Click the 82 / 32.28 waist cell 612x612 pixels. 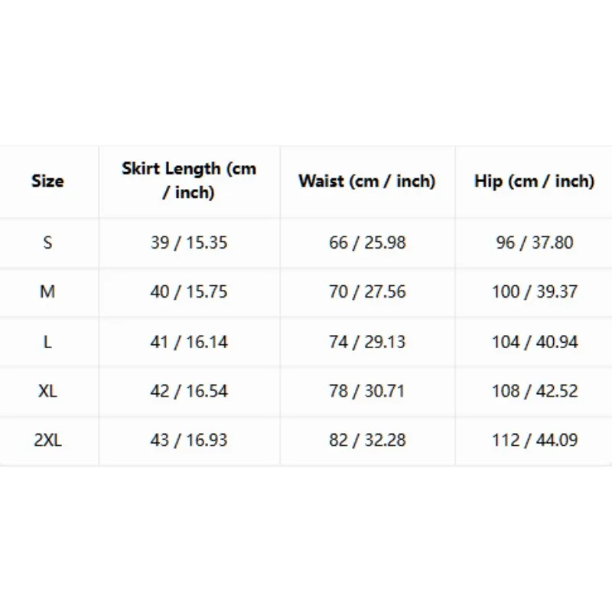click(367, 440)
